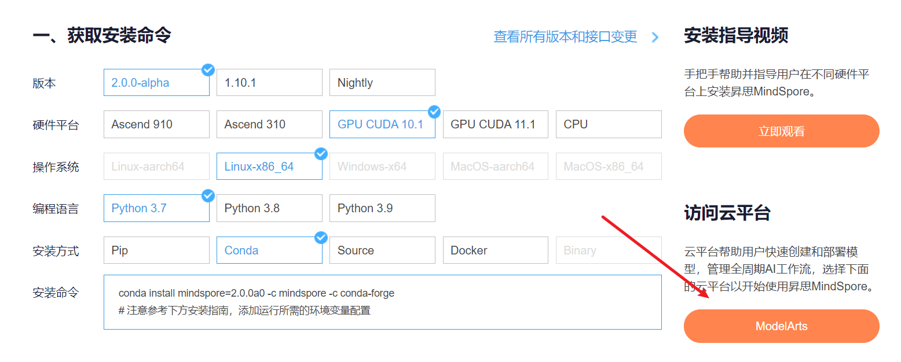Select CPU as hardware platform
Image resolution: width=901 pixels, height=362 pixels.
[608, 124]
